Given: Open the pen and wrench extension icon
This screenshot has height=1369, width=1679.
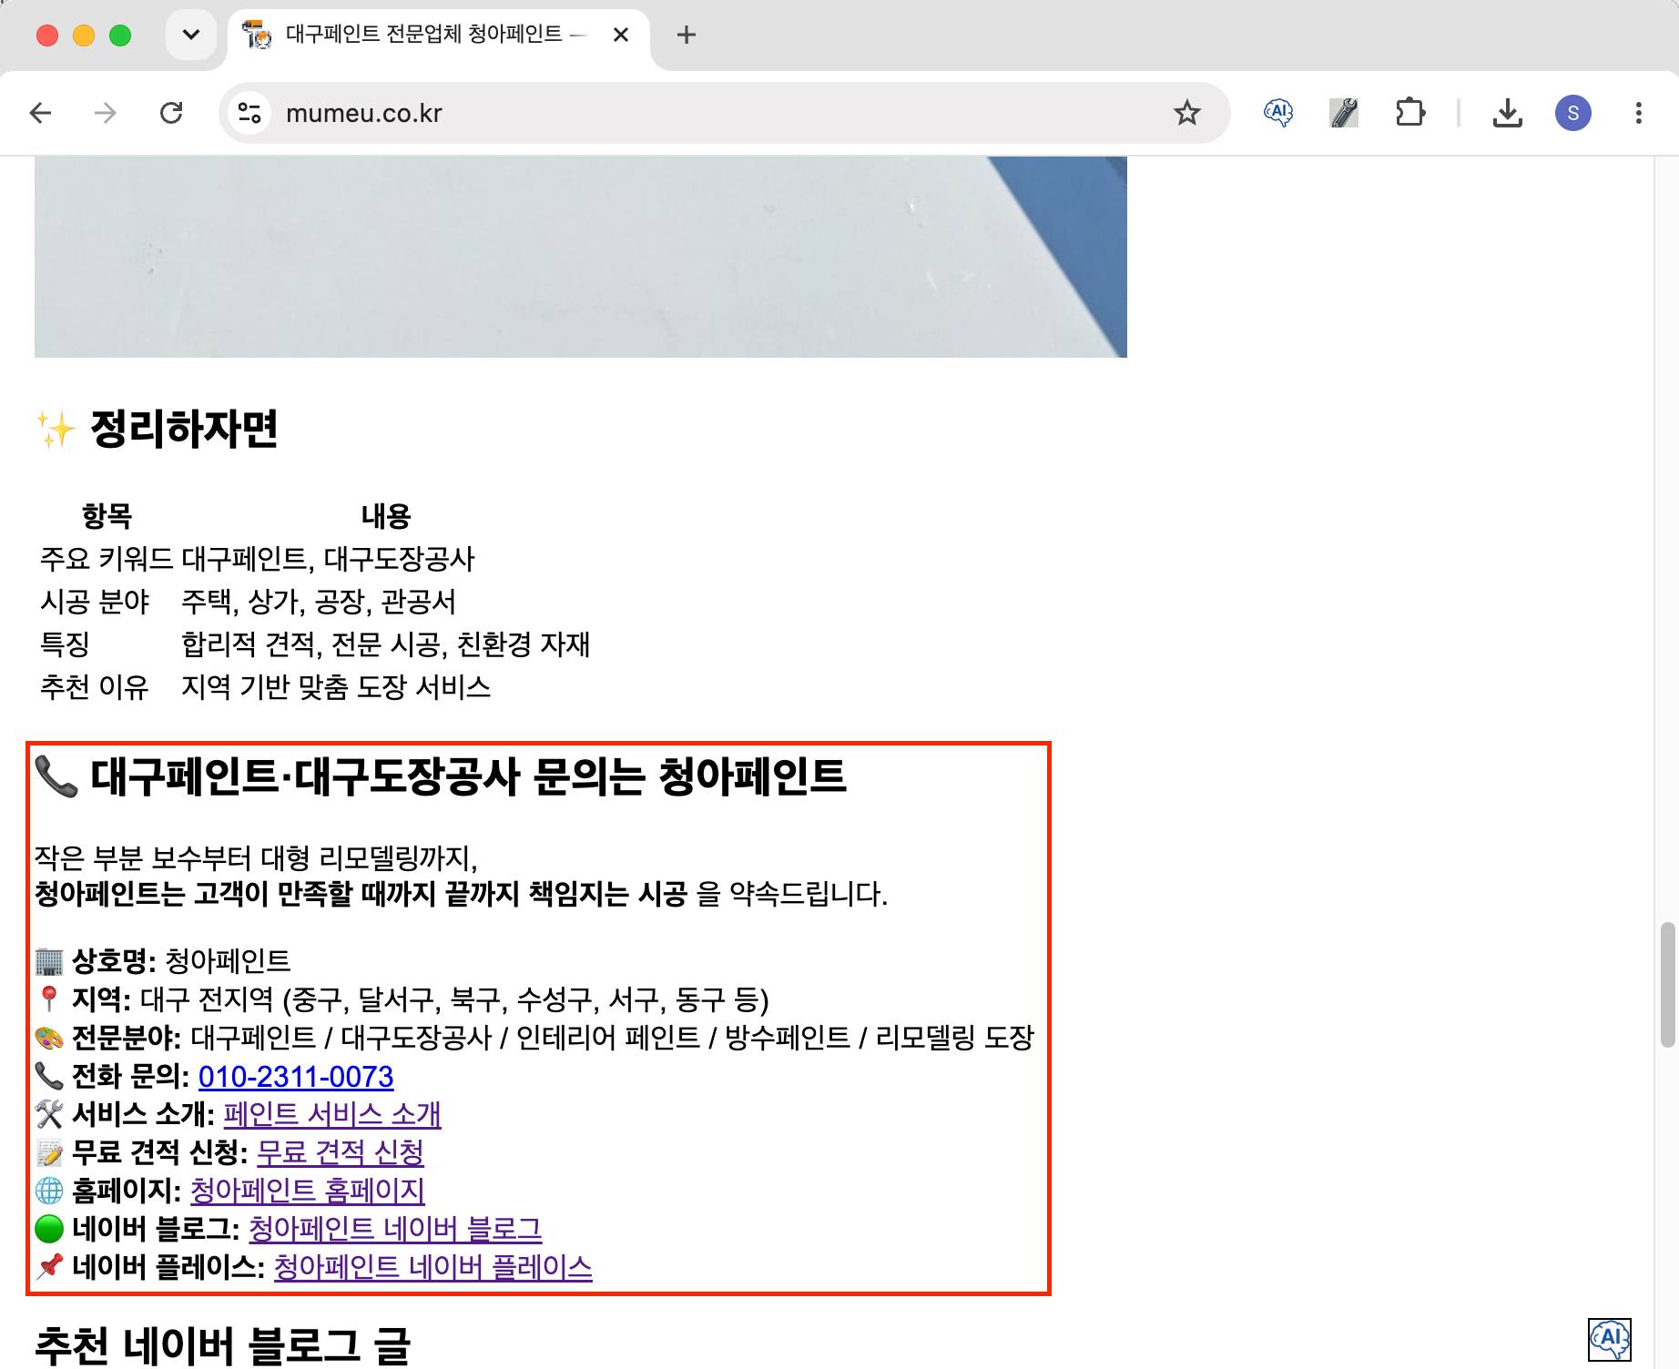Looking at the screenshot, I should pyautogui.click(x=1344, y=113).
